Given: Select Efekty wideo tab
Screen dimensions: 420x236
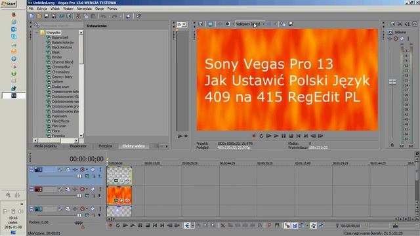Looking at the screenshot, I should pyautogui.click(x=134, y=146).
